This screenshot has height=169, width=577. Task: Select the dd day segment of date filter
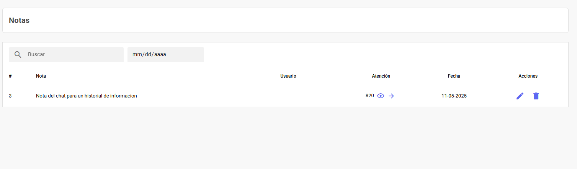point(148,55)
